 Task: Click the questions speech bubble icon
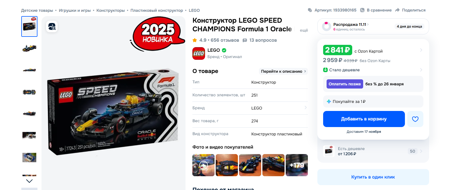point(245,40)
